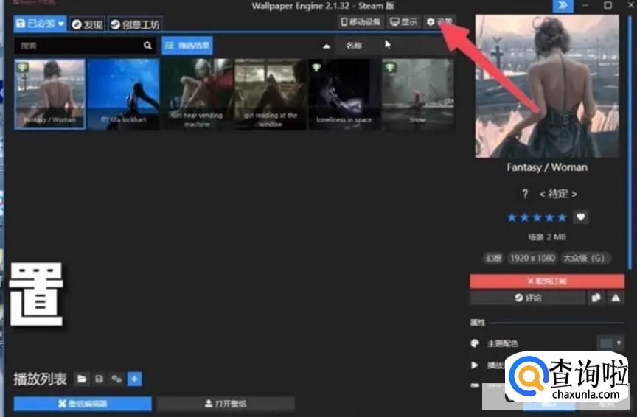
Task: Click the magnifier search icon
Action: pyautogui.click(x=148, y=46)
